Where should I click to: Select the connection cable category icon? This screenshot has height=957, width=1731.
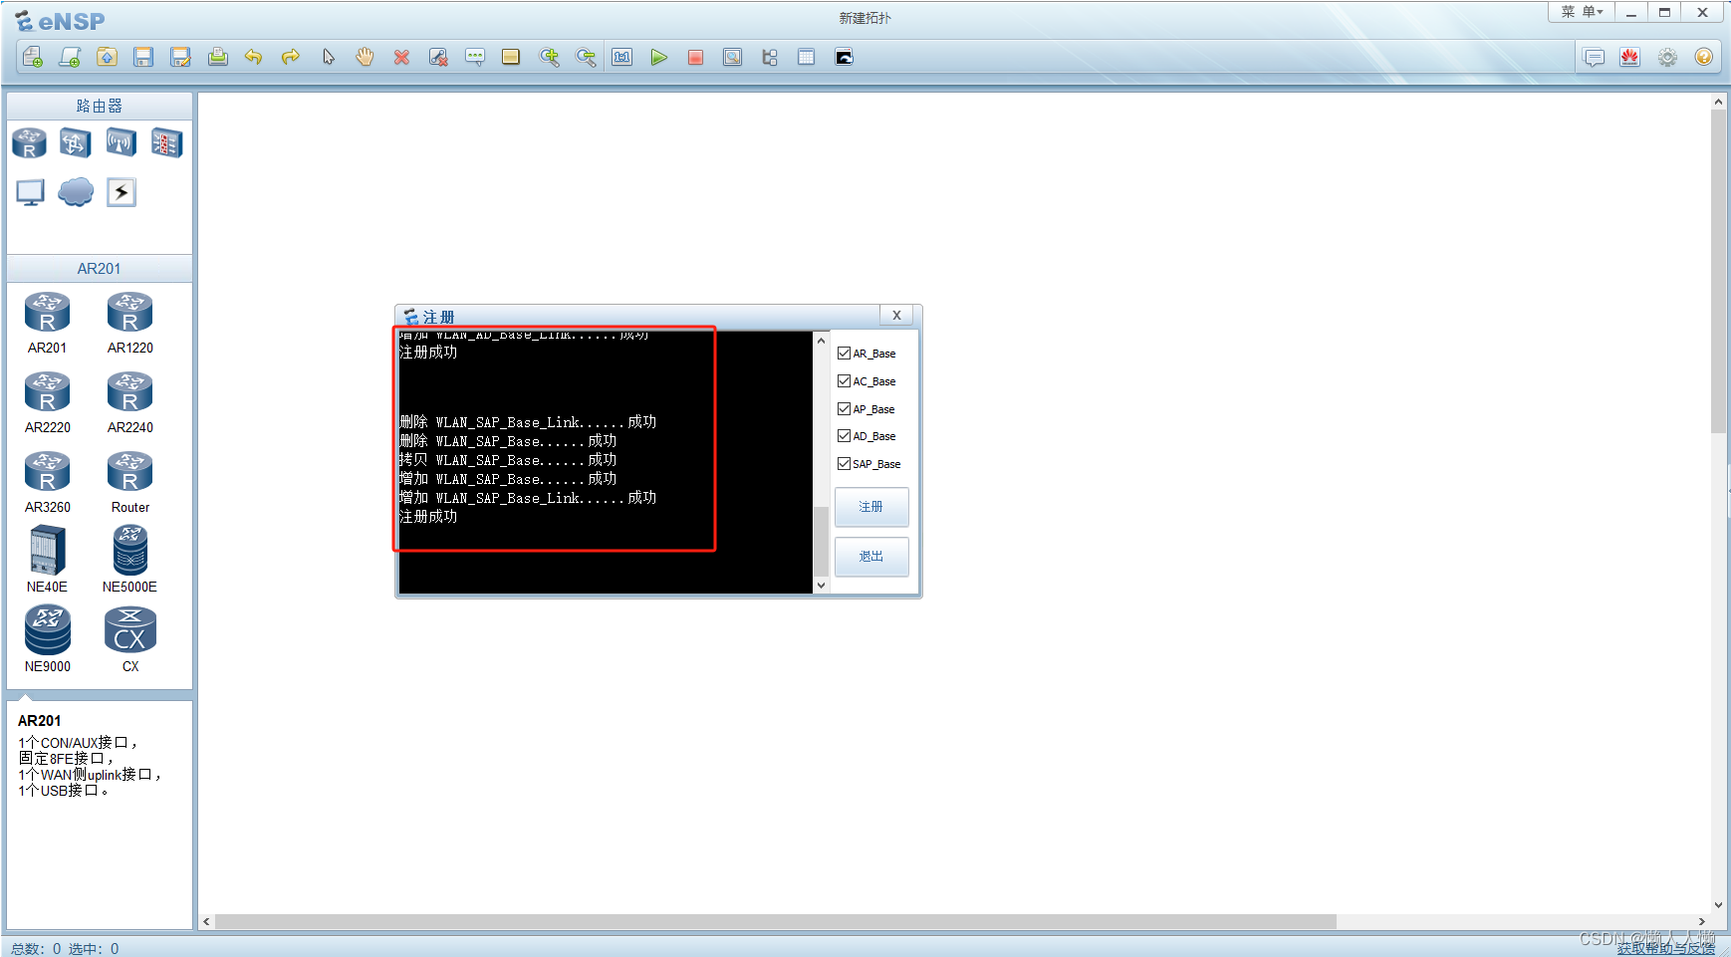(x=122, y=192)
